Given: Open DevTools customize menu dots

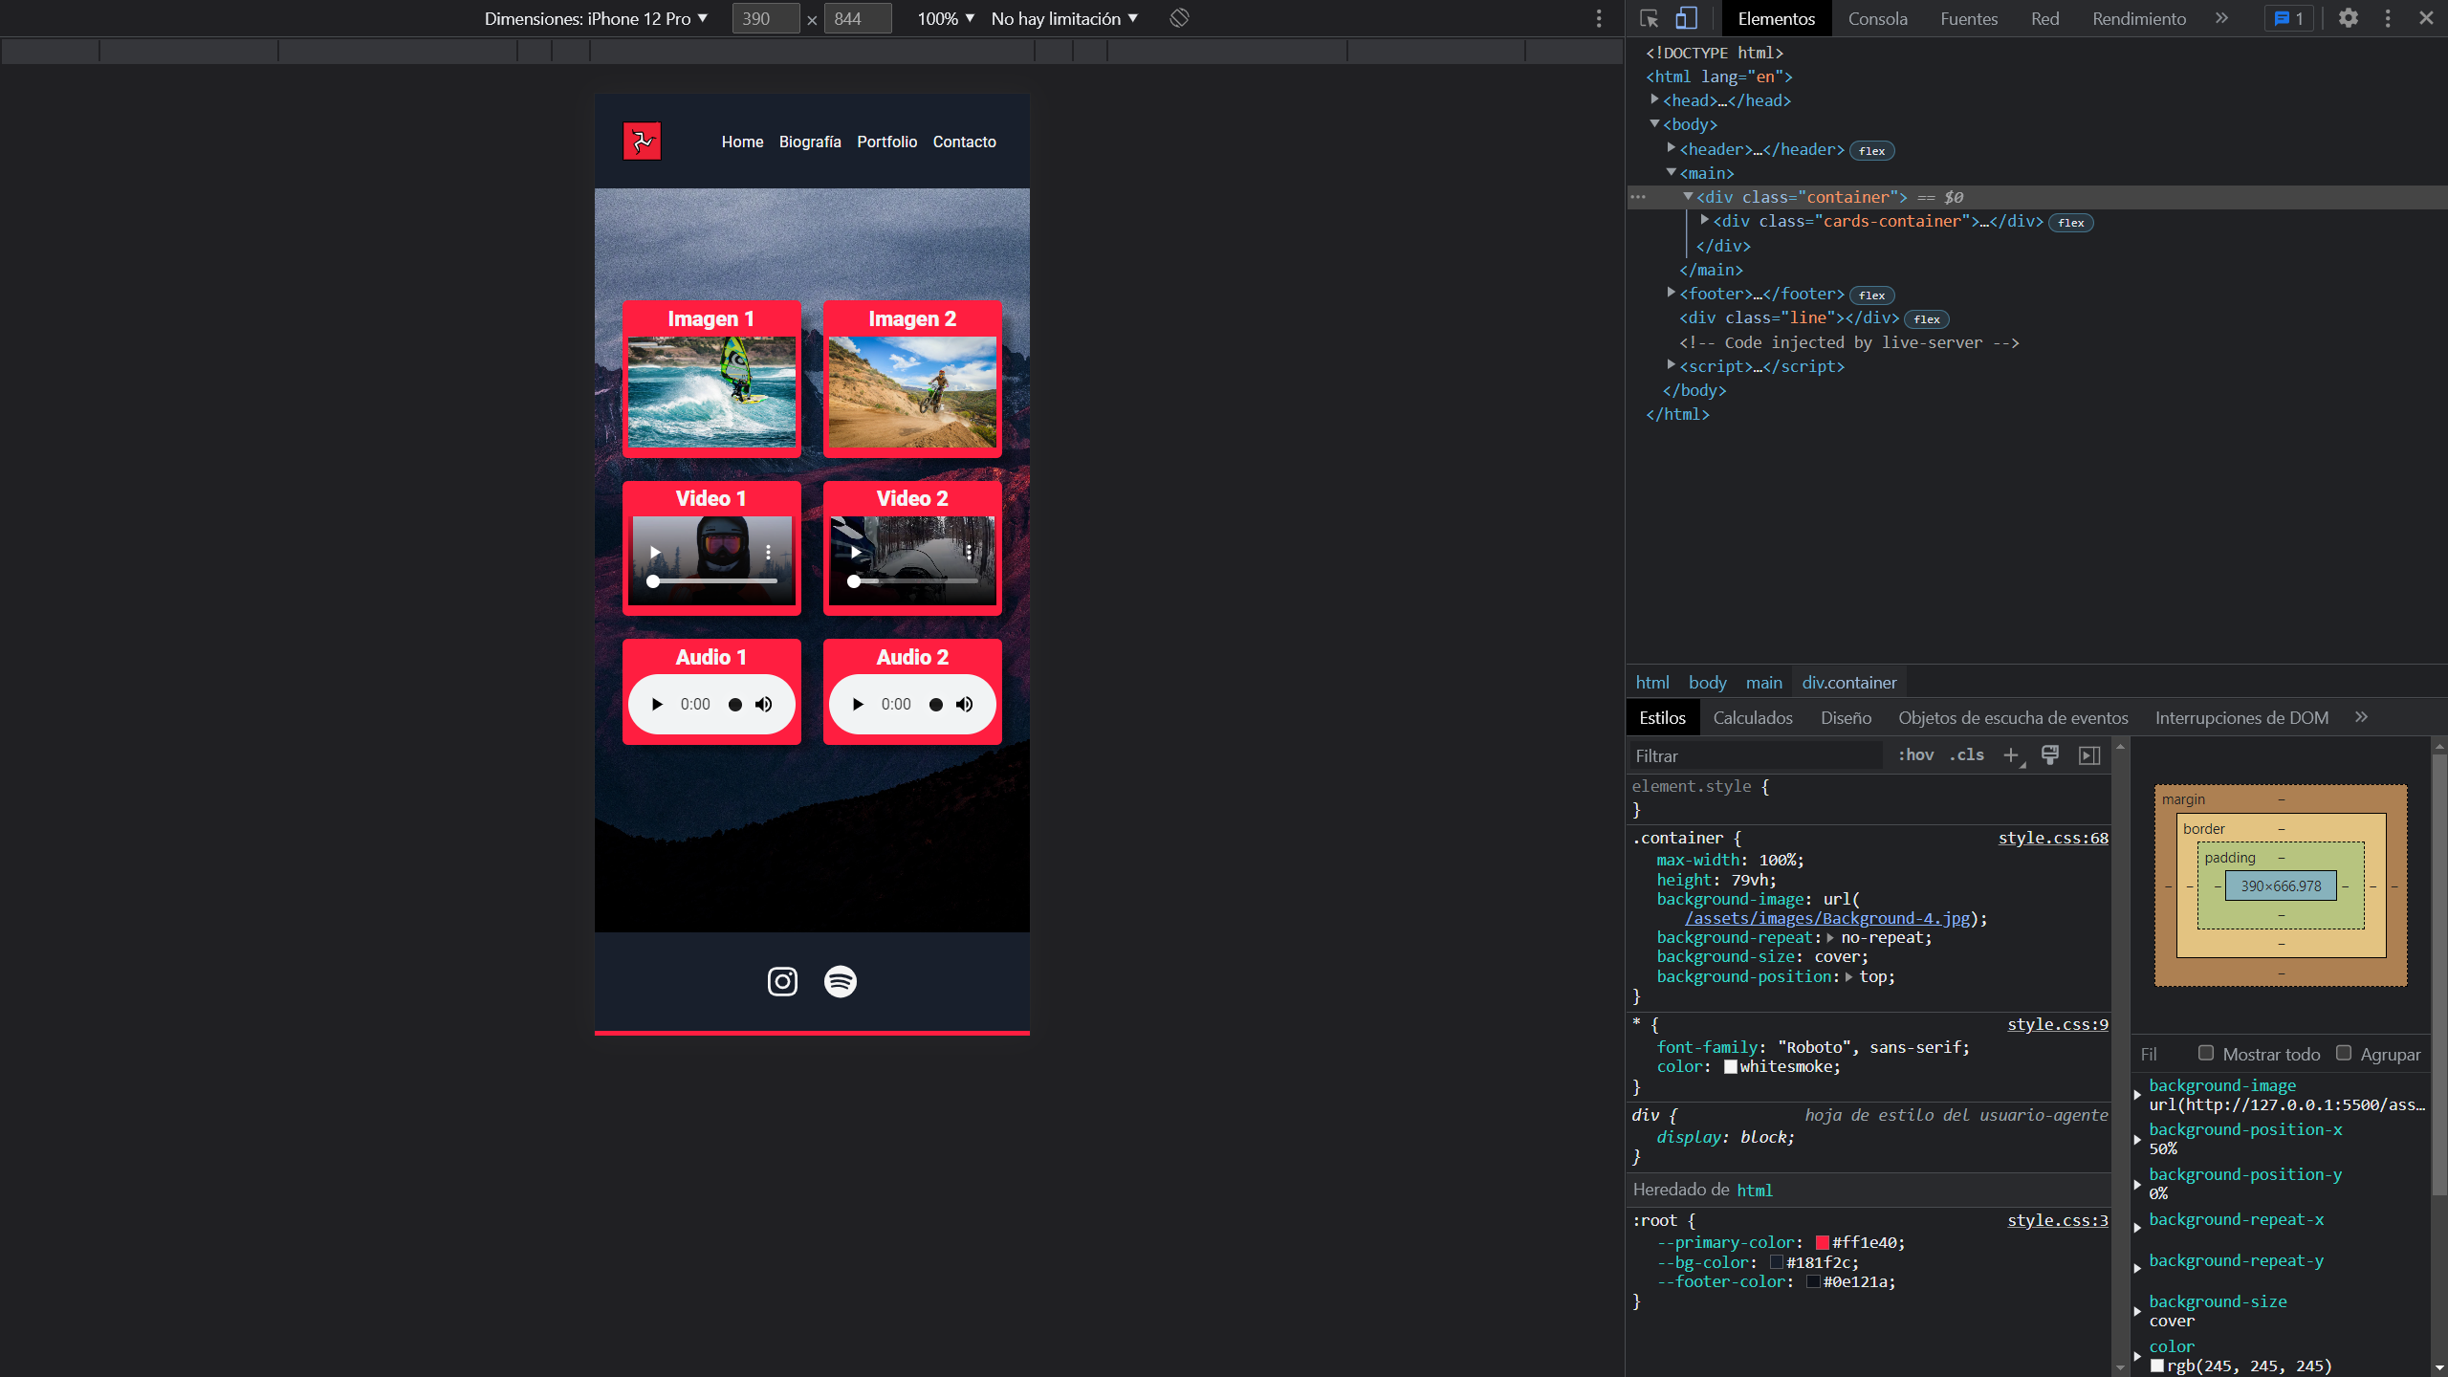Looking at the screenshot, I should 2388,18.
